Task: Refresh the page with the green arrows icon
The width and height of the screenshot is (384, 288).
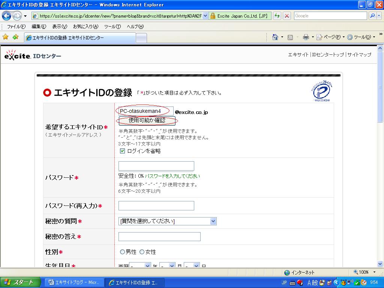Action: (x=277, y=16)
